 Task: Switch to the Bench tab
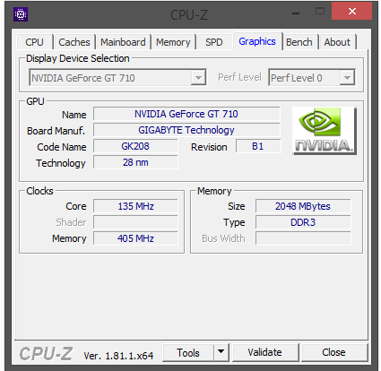(299, 42)
